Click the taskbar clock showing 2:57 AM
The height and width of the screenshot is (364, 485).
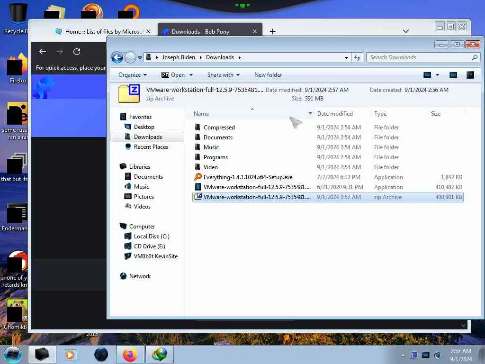click(x=461, y=355)
